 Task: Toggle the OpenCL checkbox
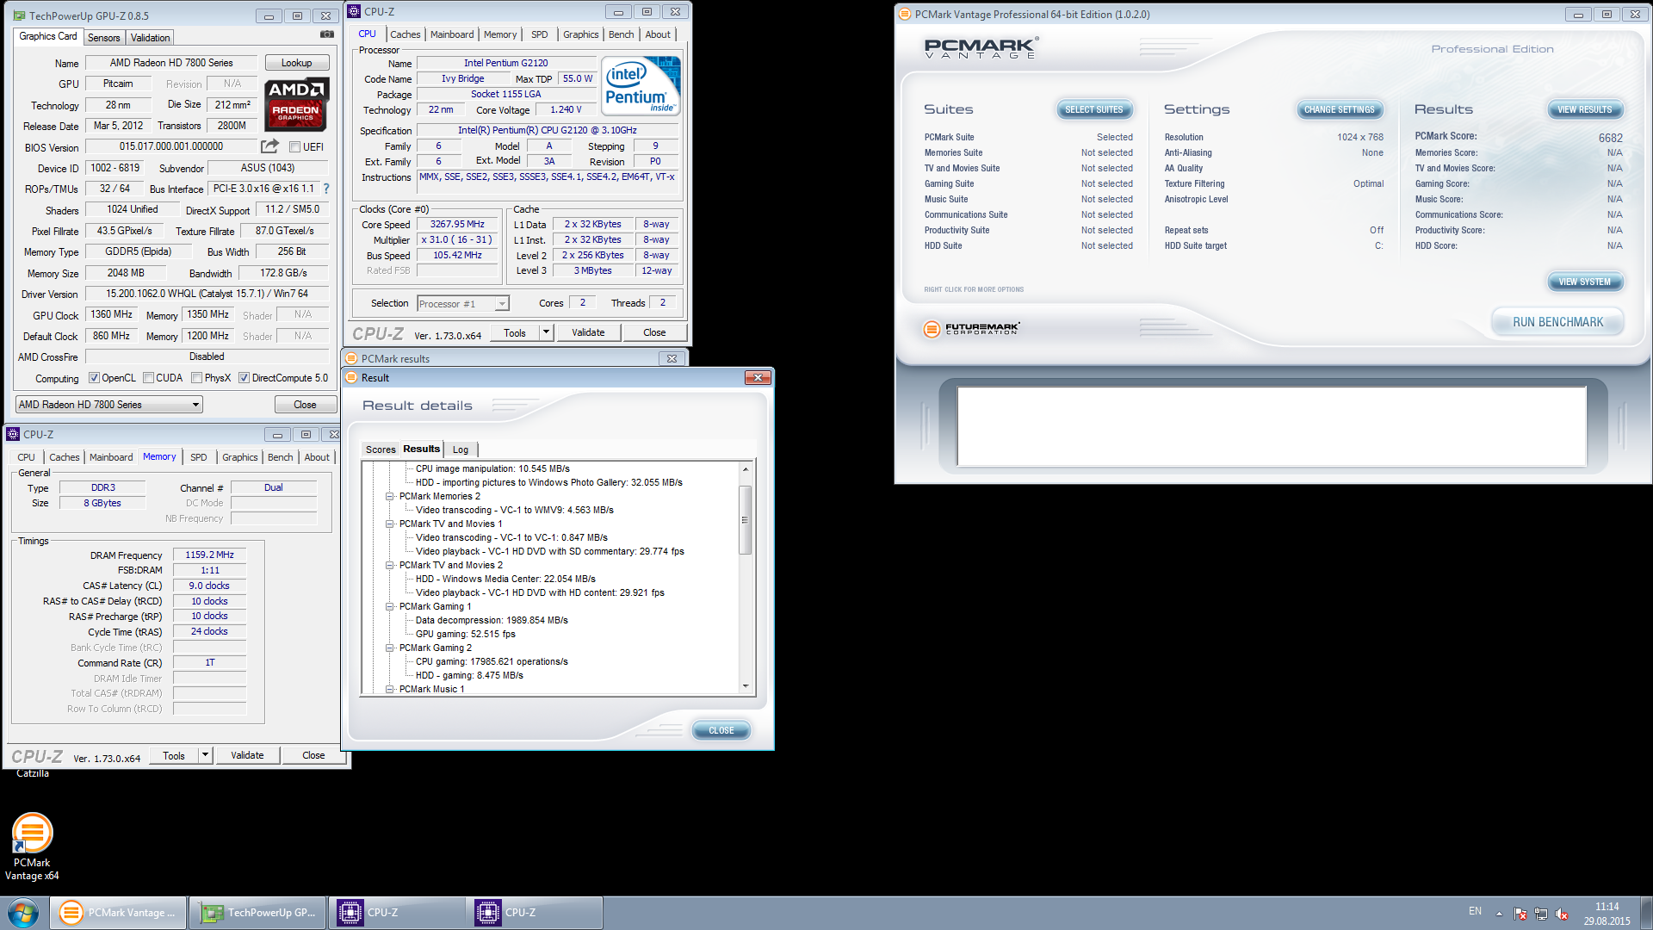click(x=94, y=378)
